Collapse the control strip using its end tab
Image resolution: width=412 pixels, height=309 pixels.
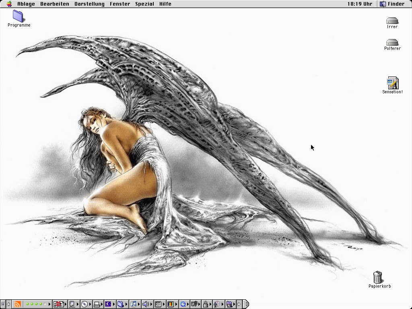click(x=246, y=304)
